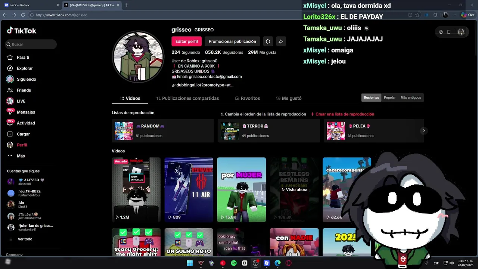
Task: Open the RANDOM playlist
Action: (163, 131)
